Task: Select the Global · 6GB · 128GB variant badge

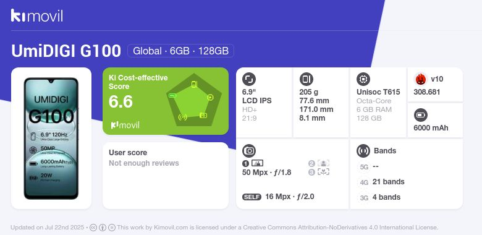Action: tap(180, 51)
